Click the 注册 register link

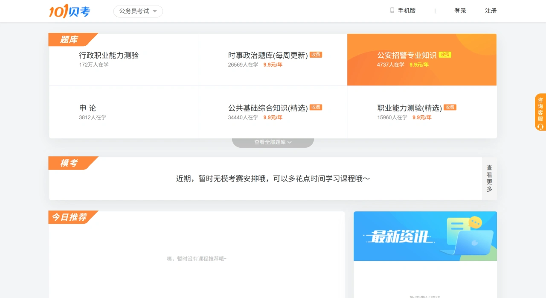tap(491, 11)
